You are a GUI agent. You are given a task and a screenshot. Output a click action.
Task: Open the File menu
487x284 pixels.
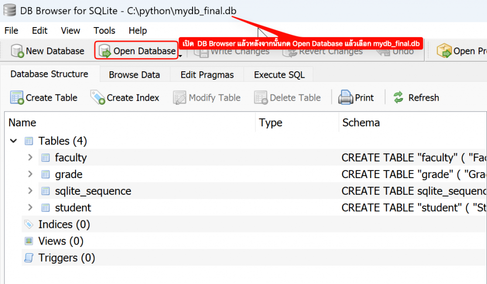pos(11,30)
